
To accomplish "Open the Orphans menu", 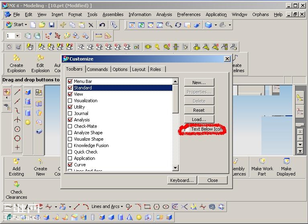I will click(x=261, y=14).
